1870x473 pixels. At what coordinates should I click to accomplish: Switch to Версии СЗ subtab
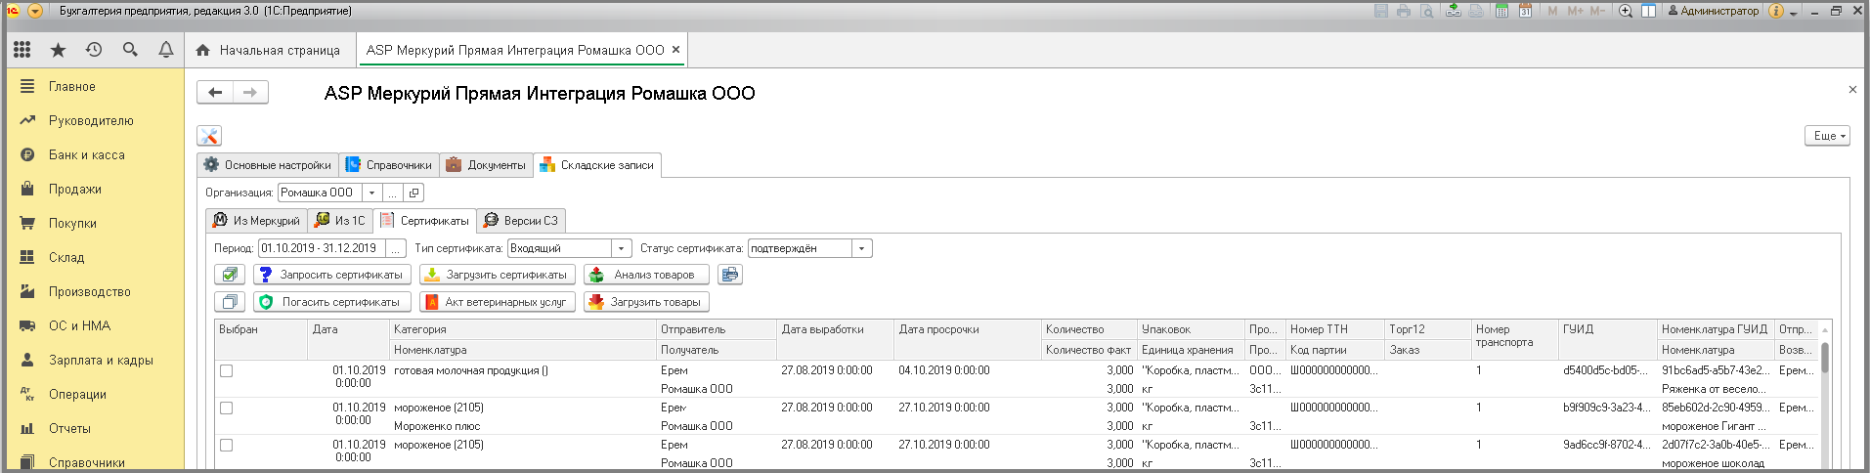(521, 221)
